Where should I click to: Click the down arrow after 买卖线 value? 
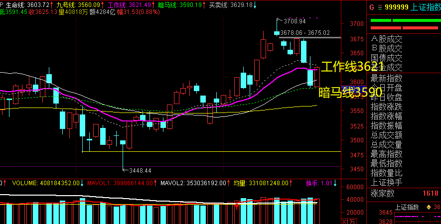point(255,5)
